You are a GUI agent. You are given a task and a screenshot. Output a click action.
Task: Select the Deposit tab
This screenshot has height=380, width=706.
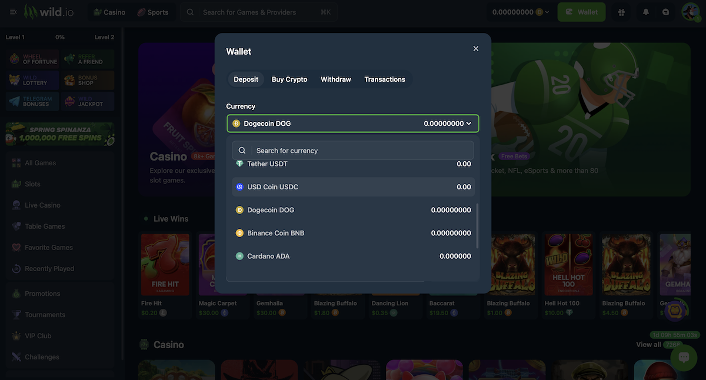pos(246,79)
